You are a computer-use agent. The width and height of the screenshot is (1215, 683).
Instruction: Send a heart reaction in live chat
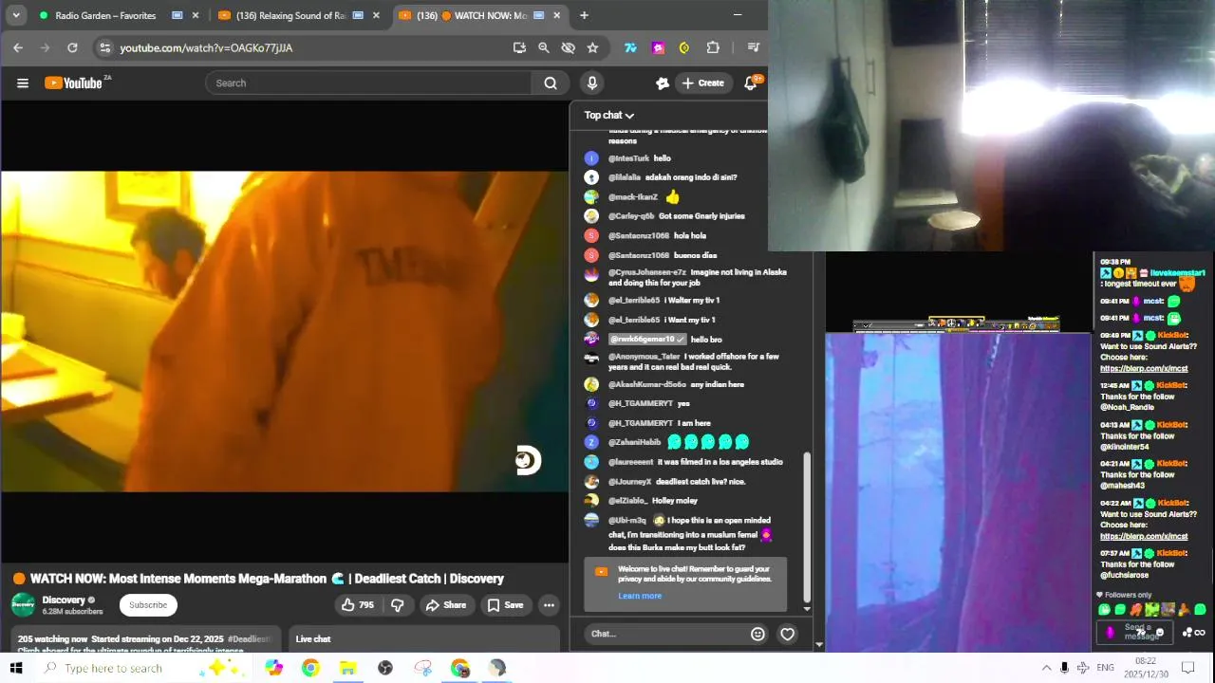[x=787, y=634]
